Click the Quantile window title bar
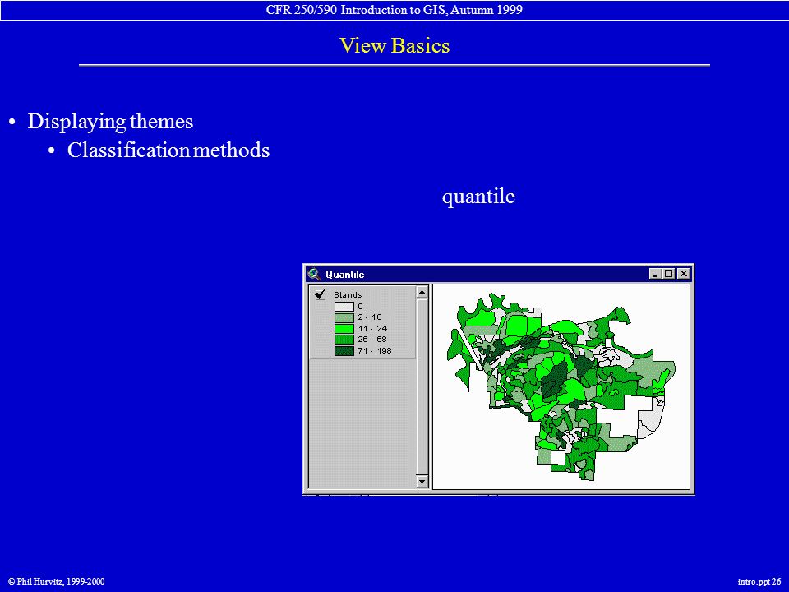The width and height of the screenshot is (789, 592). point(498,274)
